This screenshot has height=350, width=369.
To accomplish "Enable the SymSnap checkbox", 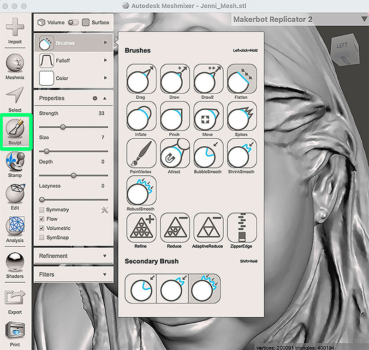I will point(42,237).
